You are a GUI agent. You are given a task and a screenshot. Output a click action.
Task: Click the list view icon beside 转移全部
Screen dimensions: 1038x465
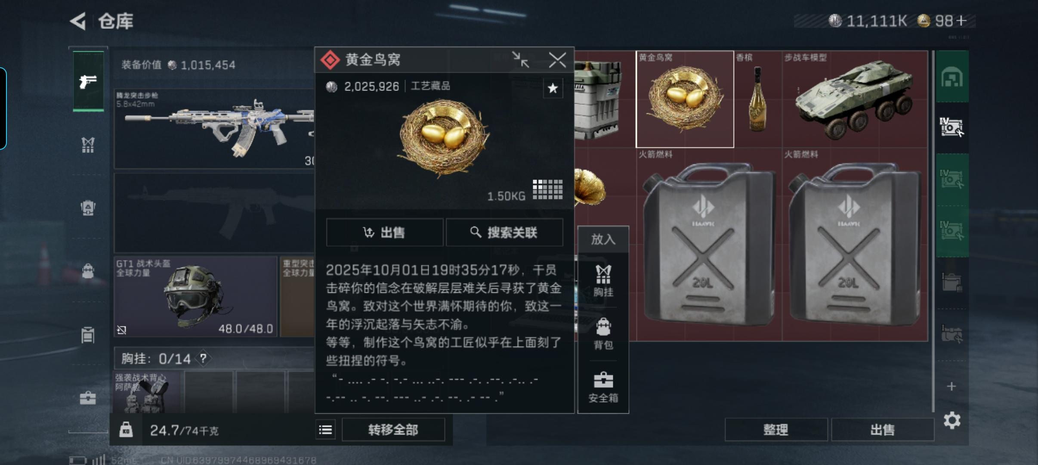(326, 430)
